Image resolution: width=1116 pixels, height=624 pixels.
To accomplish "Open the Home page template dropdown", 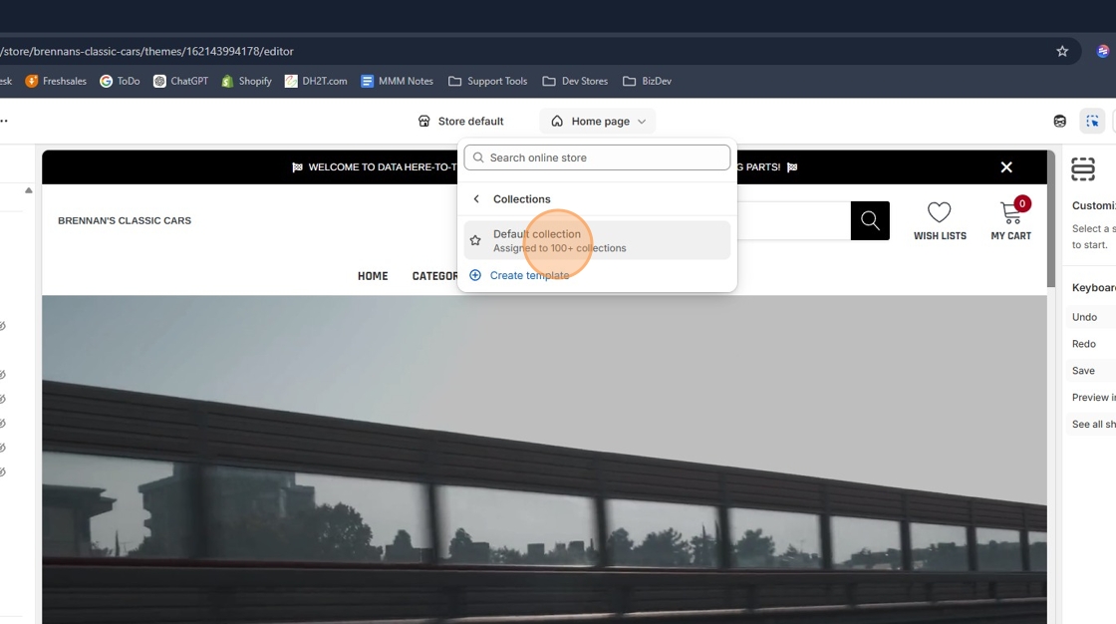I will click(598, 121).
